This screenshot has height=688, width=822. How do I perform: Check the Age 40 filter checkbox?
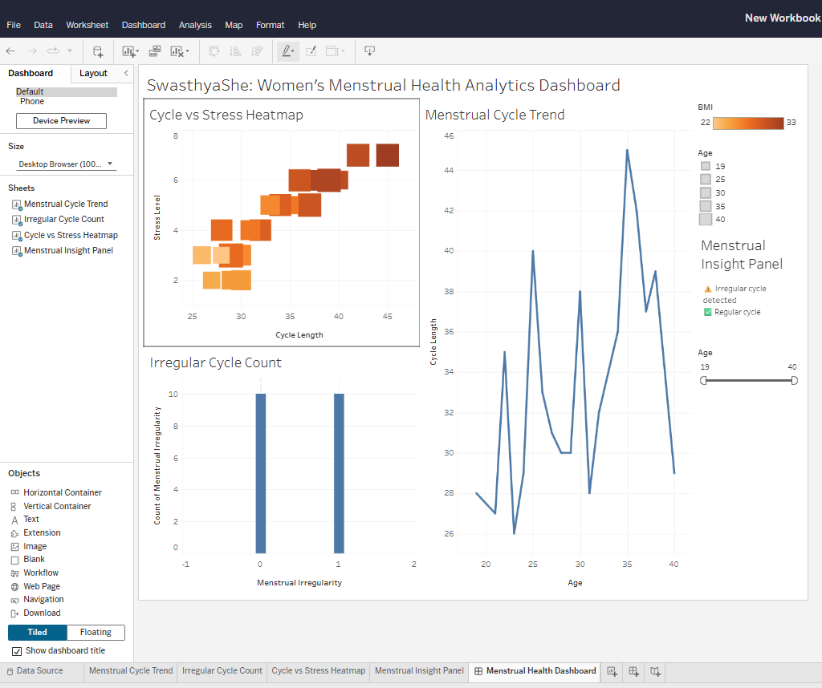706,220
